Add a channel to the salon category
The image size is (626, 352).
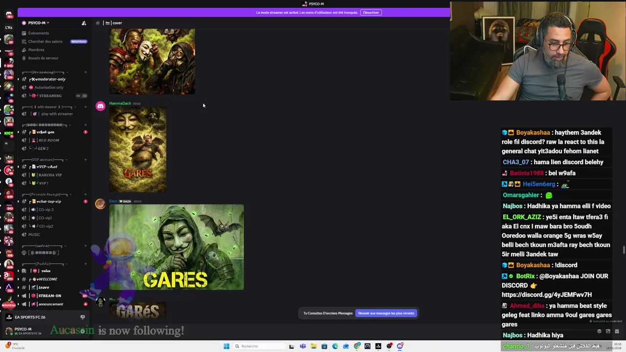[85, 246]
